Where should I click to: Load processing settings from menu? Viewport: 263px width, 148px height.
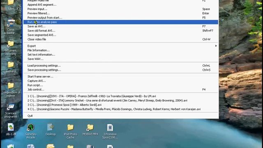point(121,66)
